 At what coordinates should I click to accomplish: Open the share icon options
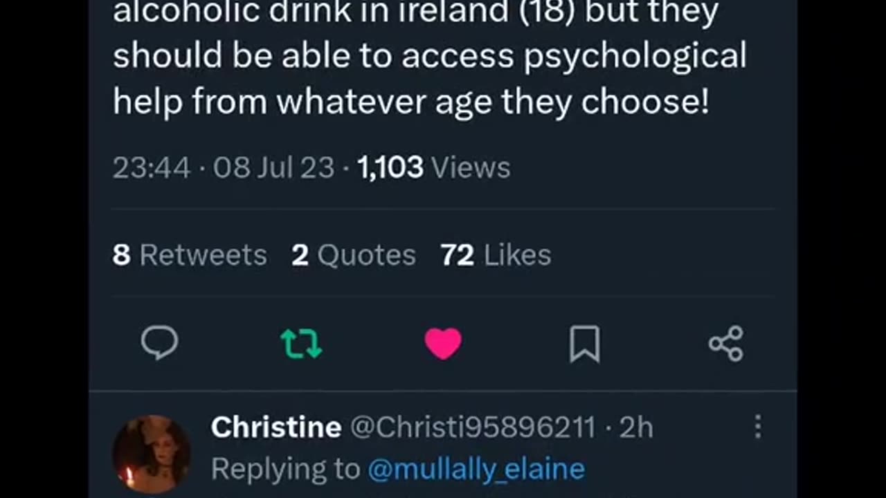pyautogui.click(x=726, y=344)
